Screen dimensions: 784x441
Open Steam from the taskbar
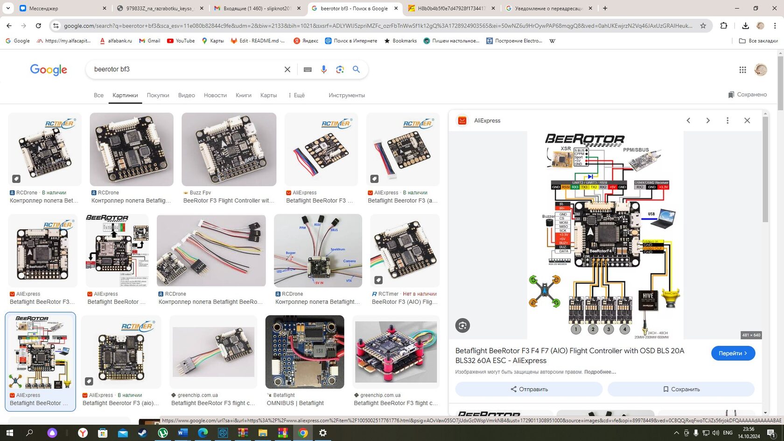tap(142, 433)
